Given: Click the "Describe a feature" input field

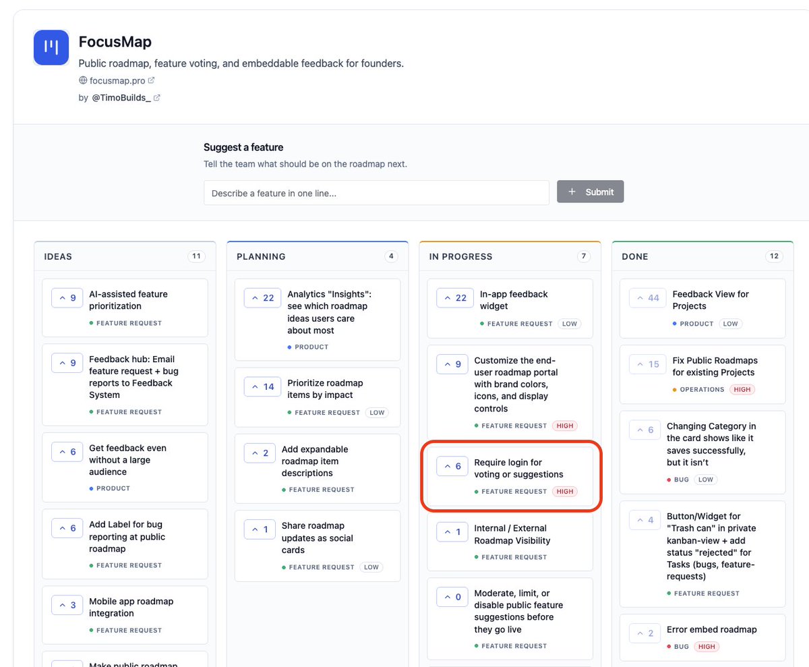Looking at the screenshot, I should tap(376, 193).
